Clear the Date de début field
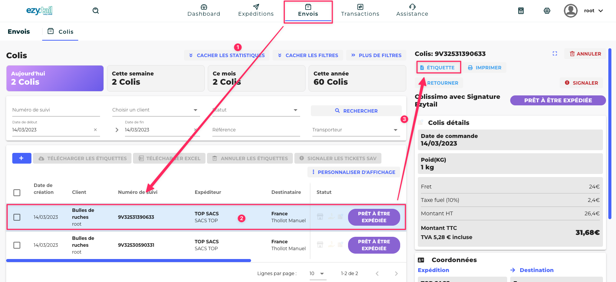This screenshot has width=616, height=282. pos(95,130)
